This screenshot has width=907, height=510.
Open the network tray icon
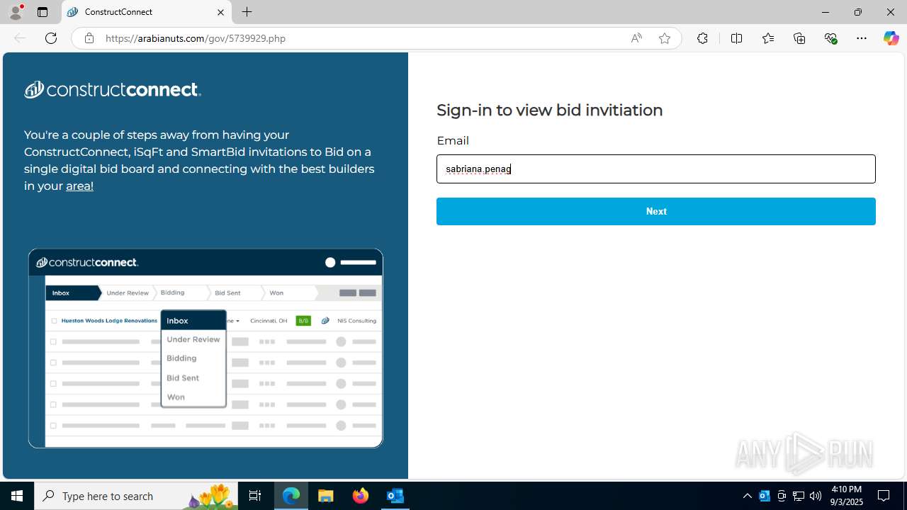click(799, 496)
